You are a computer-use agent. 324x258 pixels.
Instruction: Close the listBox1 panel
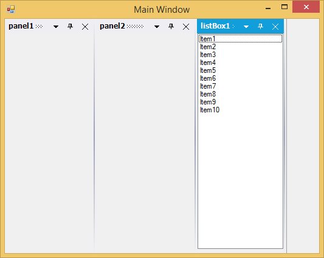click(x=275, y=27)
